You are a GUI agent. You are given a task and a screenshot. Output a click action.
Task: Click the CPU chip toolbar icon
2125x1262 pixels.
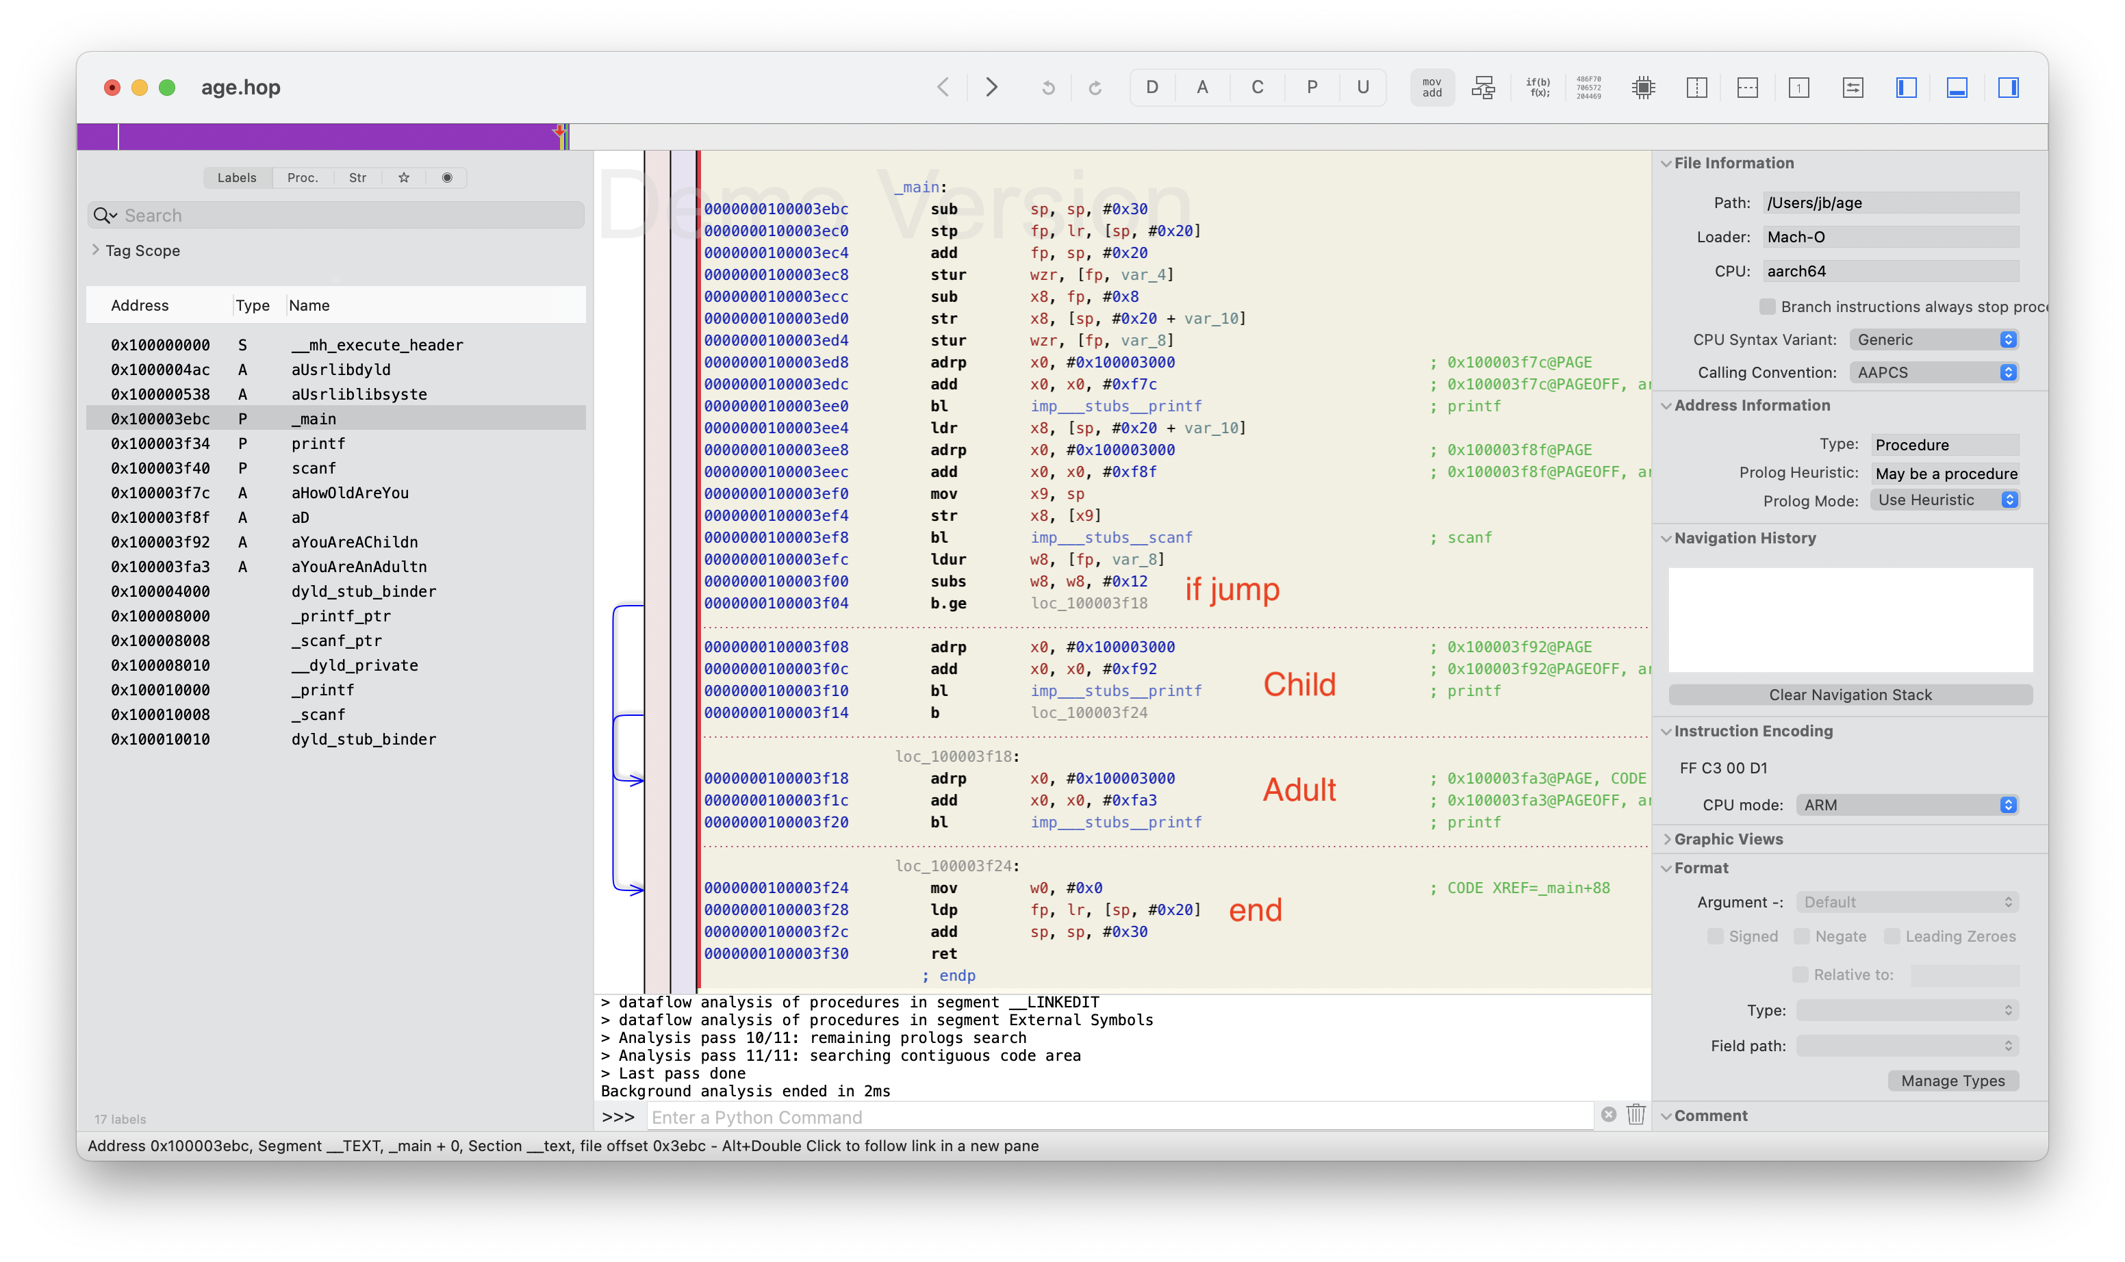[x=1644, y=88]
